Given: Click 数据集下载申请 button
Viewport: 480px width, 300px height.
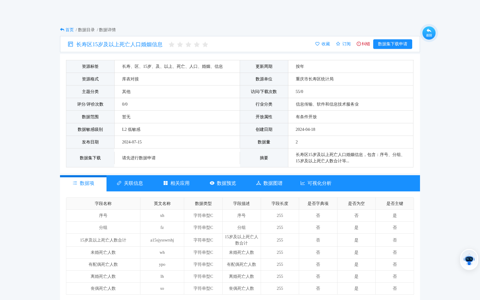Looking at the screenshot, I should pyautogui.click(x=393, y=44).
